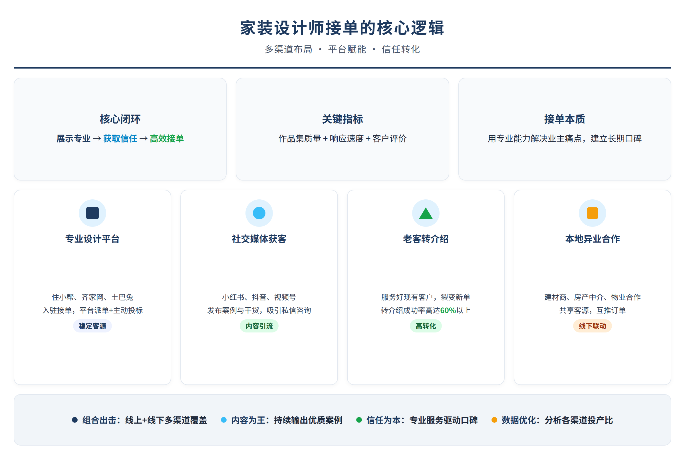Click the 专业设计平台 heading
The image size is (685, 457).
point(92,239)
